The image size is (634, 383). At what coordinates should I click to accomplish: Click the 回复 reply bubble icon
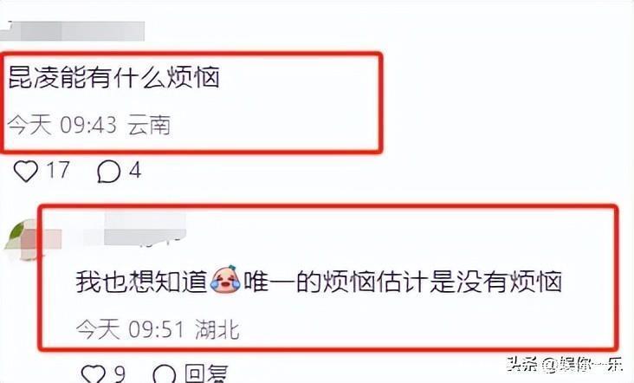[x=165, y=374]
